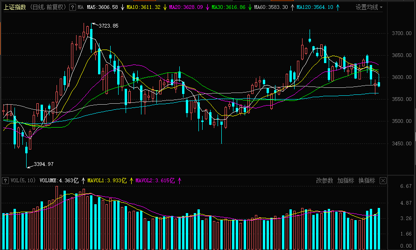
Task: Click the MA60 value label
Action: 271,7
